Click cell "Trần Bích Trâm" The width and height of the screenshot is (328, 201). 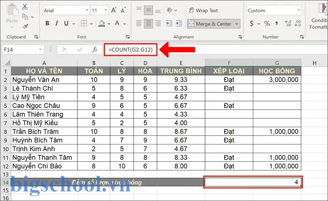(44, 131)
